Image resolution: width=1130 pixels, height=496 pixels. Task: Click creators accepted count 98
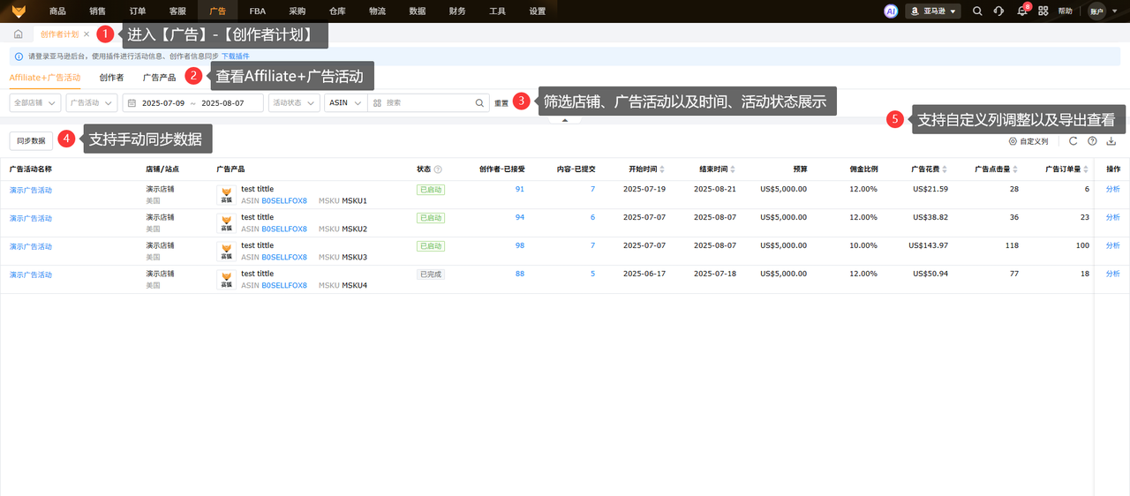click(520, 245)
